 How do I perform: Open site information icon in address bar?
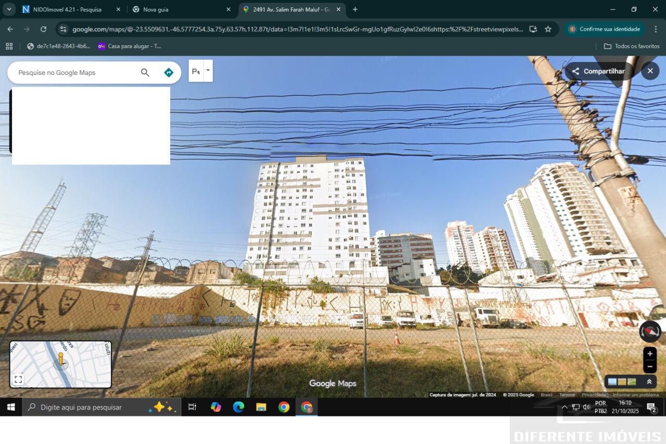[63, 29]
